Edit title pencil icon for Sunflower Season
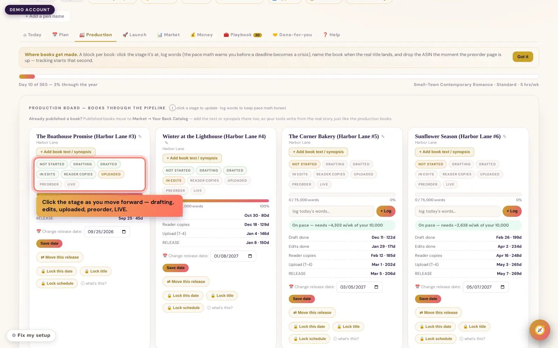 click(x=505, y=136)
